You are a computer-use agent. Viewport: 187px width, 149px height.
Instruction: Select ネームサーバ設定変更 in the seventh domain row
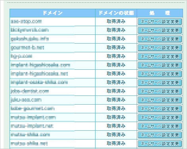point(160,74)
